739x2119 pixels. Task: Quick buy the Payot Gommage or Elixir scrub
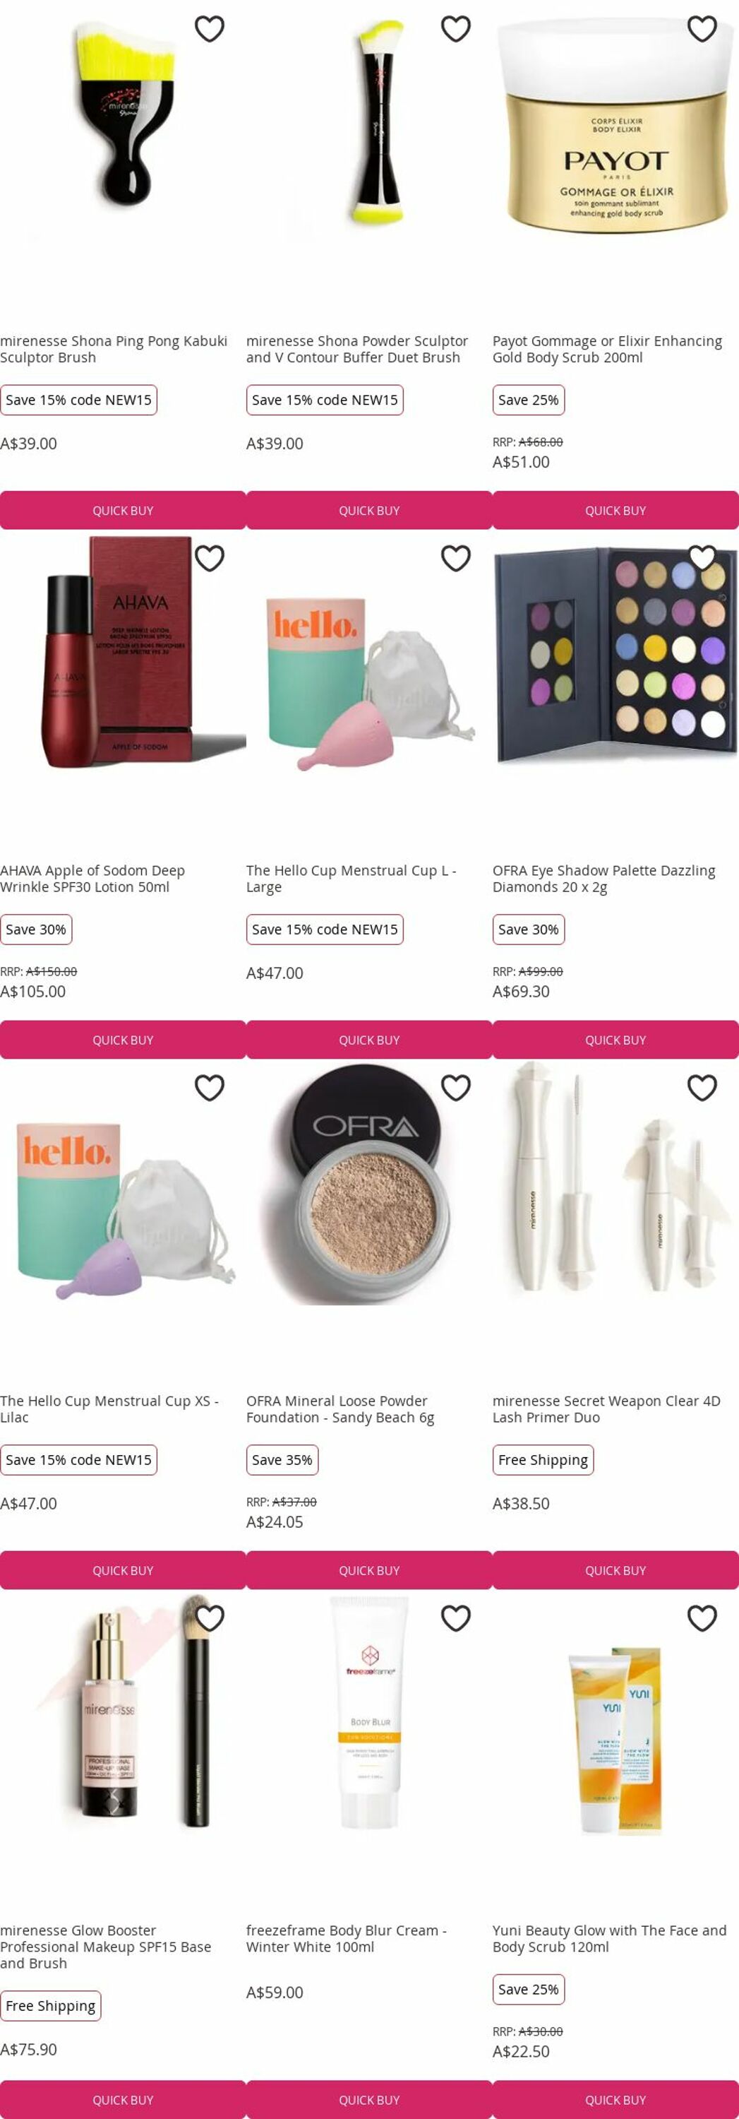pos(615,511)
